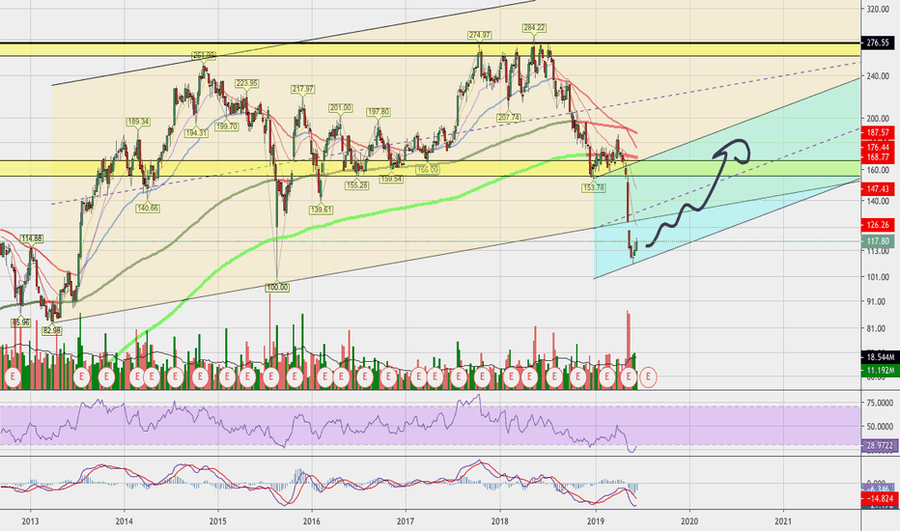Select the 201.00 pivot label
The image size is (900, 531).
click(340, 107)
